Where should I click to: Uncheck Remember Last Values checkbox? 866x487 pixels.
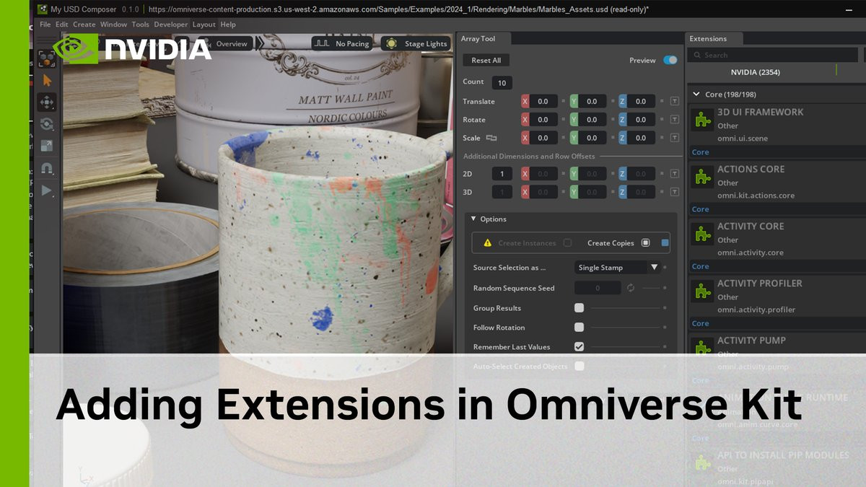[x=579, y=347]
